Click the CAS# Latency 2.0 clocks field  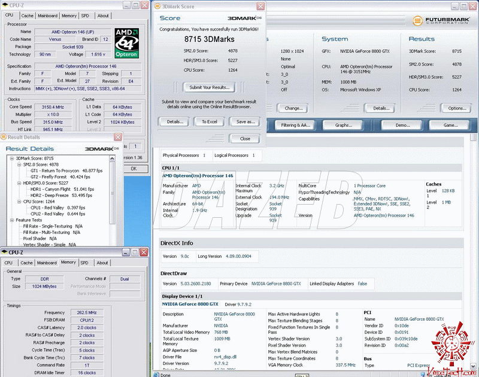(x=87, y=327)
